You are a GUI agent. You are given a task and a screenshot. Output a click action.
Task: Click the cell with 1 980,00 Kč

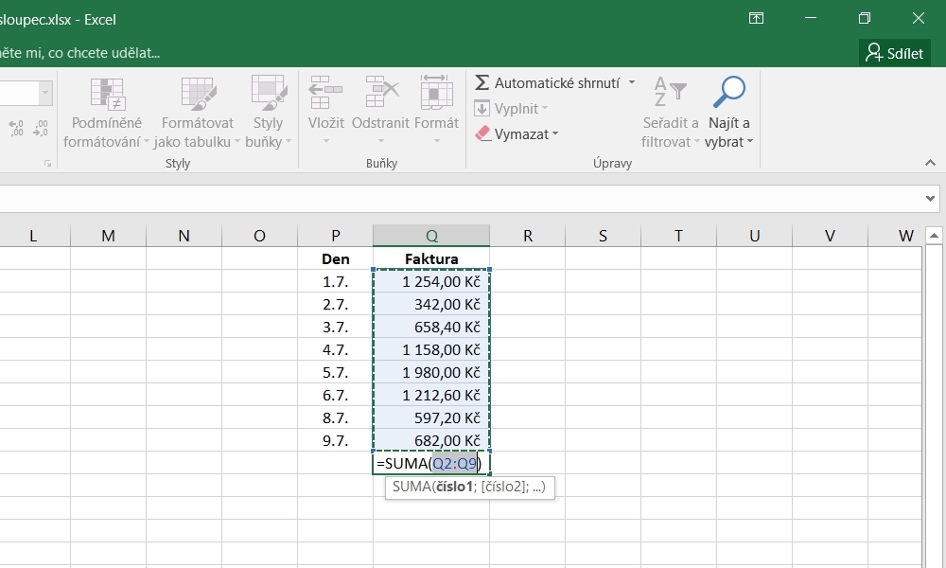(x=431, y=372)
